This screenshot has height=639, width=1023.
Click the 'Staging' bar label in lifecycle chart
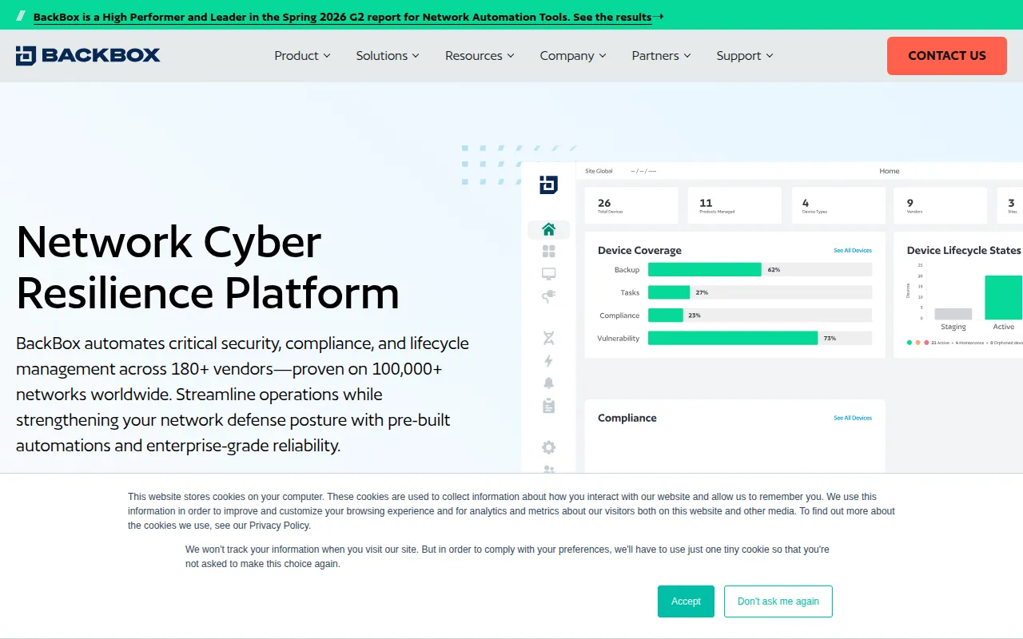(953, 327)
